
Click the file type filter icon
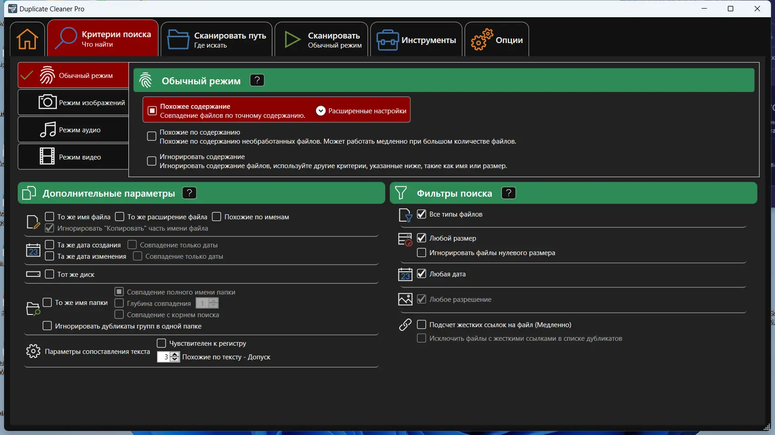[405, 215]
